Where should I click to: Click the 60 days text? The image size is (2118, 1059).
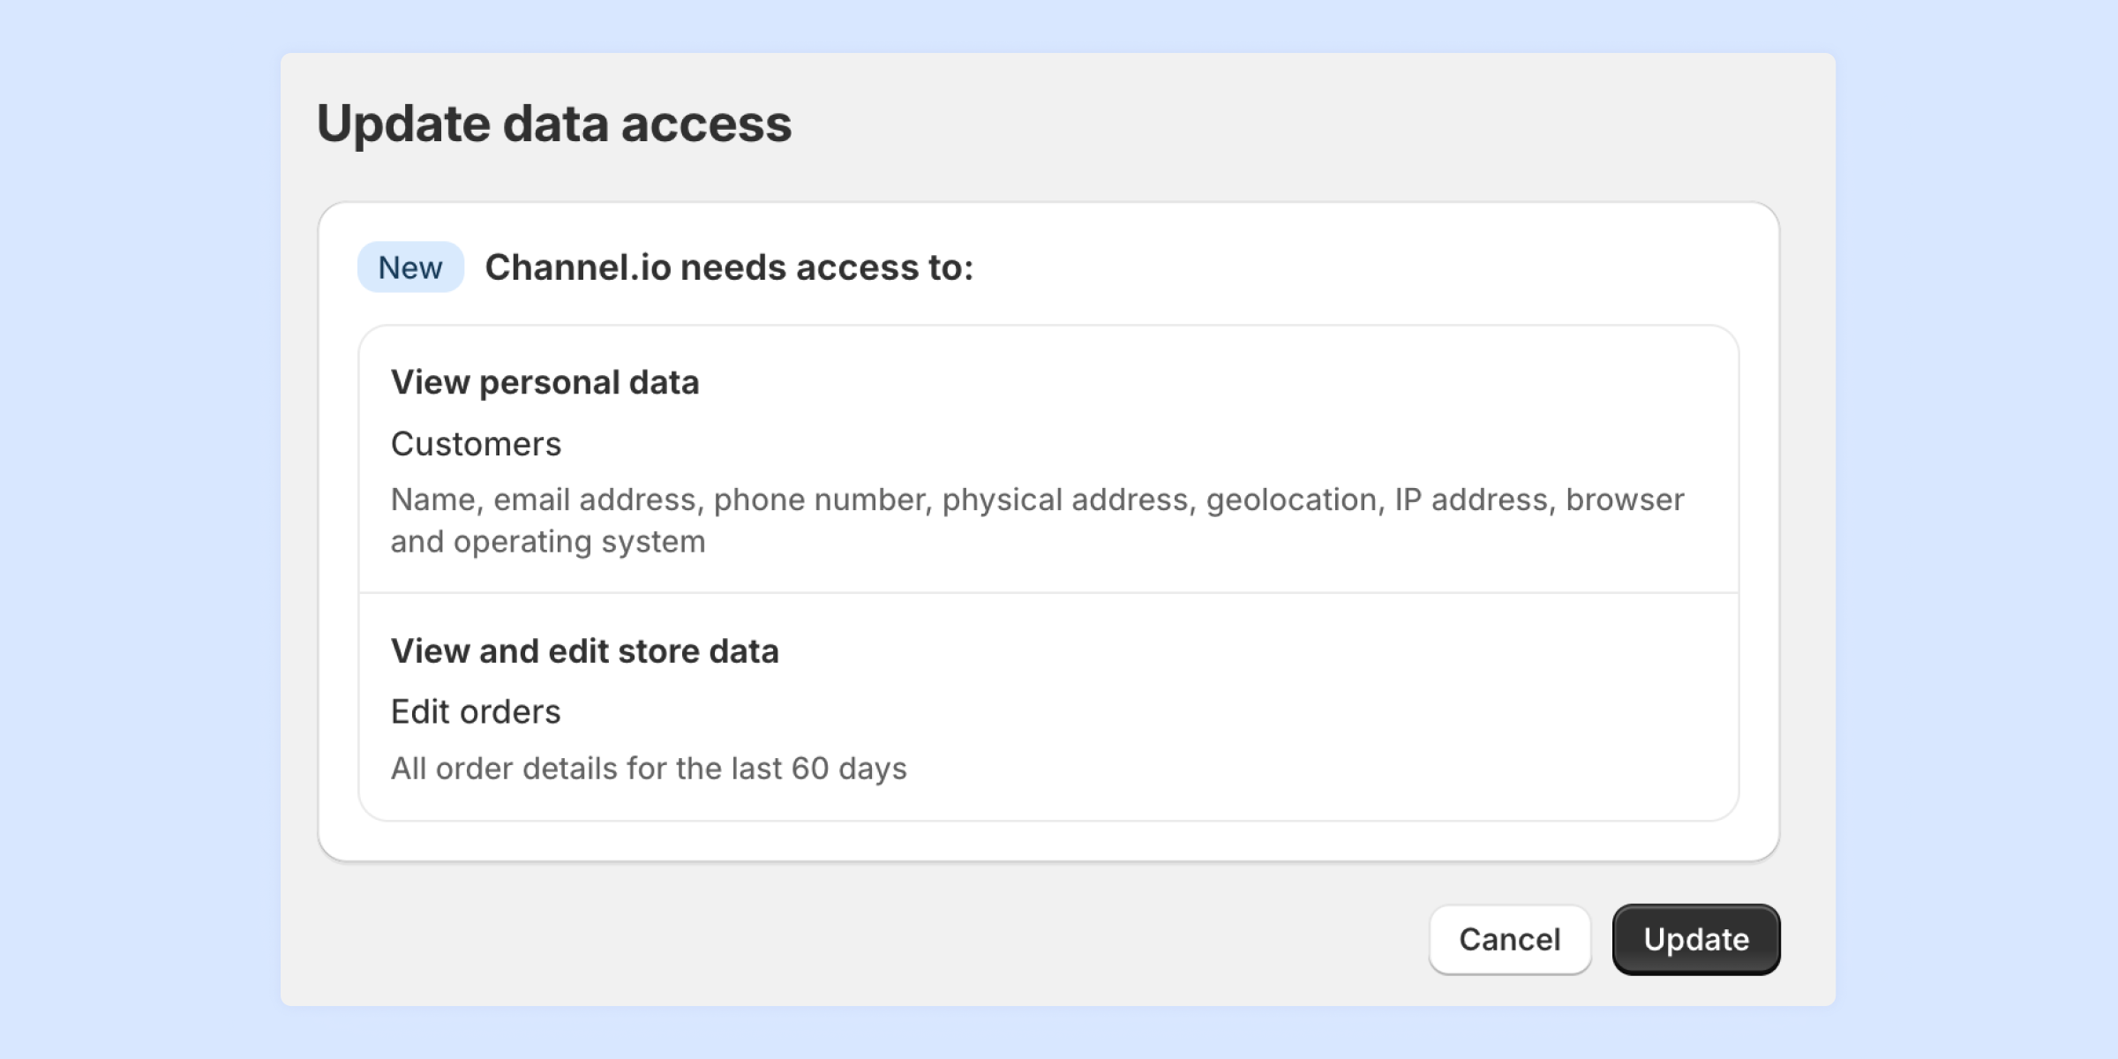pos(848,769)
